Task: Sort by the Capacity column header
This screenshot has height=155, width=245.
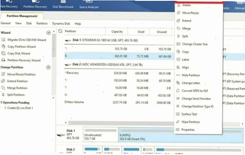Action: coord(117,31)
